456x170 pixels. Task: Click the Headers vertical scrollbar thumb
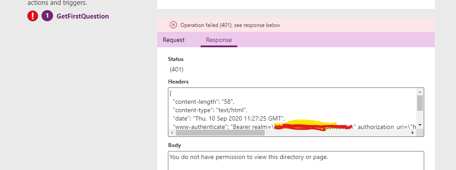coord(420,103)
